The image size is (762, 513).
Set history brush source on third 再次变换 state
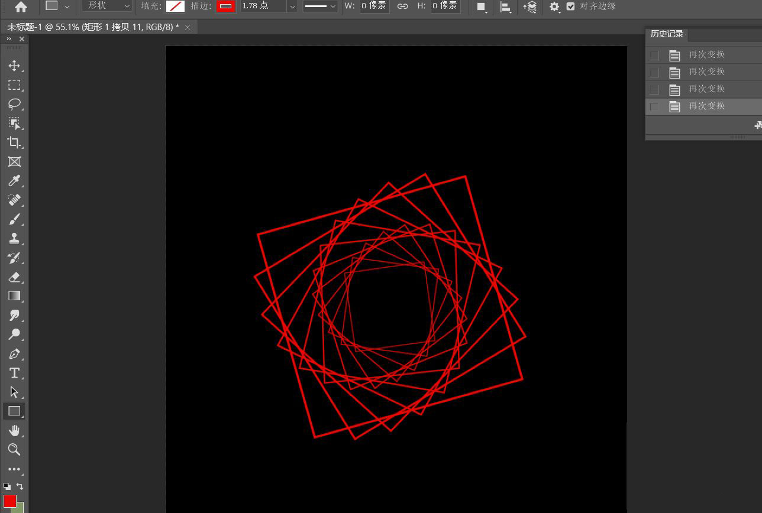(x=654, y=89)
